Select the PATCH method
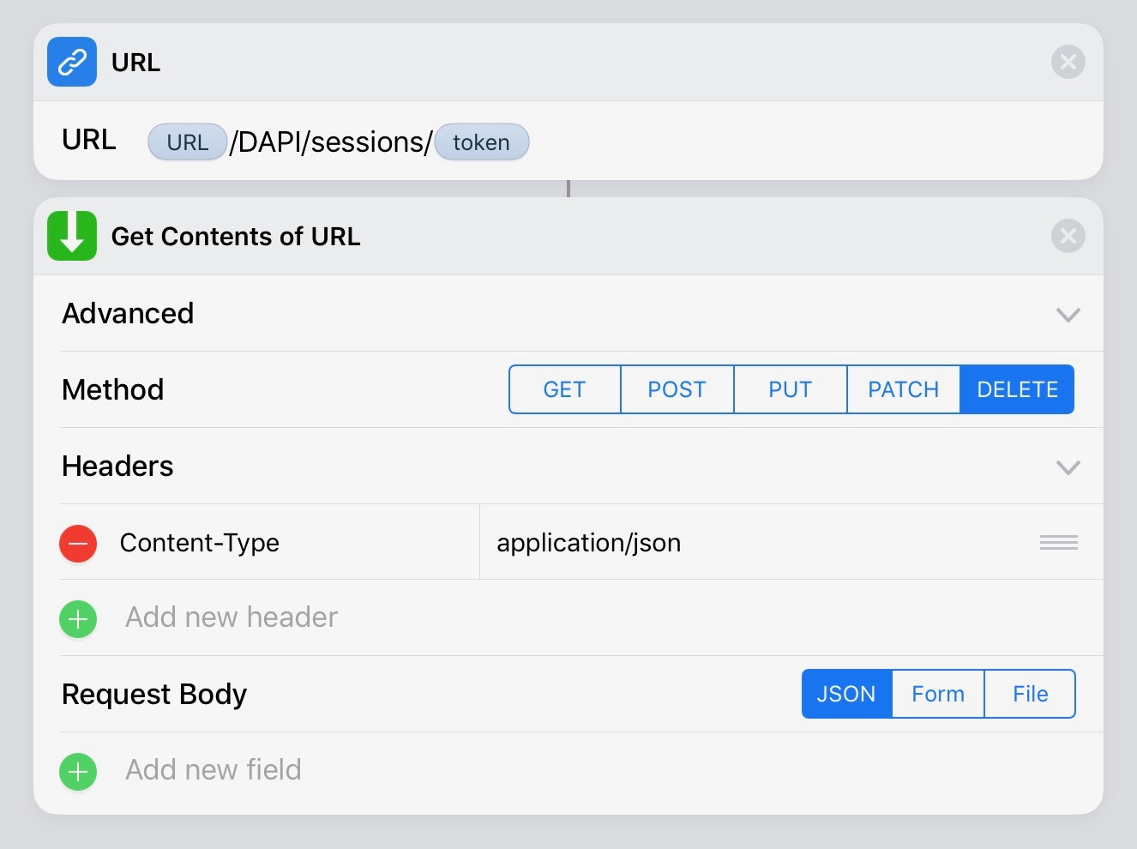 point(903,389)
